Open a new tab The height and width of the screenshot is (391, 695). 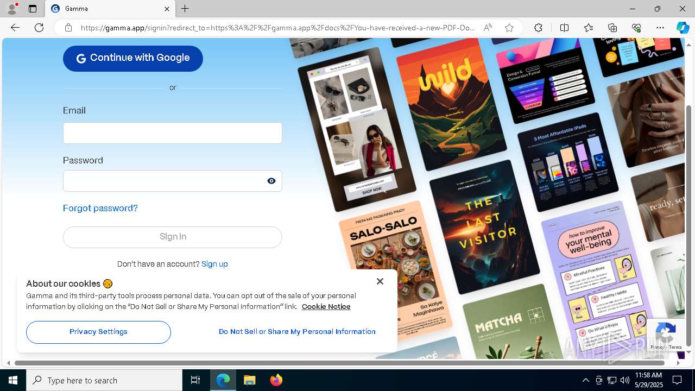click(x=185, y=9)
